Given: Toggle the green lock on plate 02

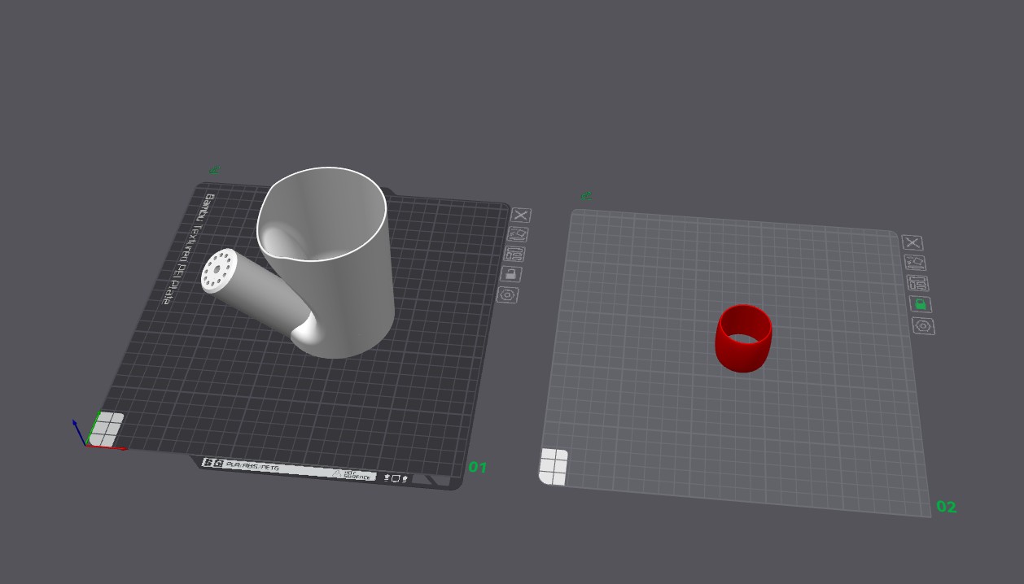Looking at the screenshot, I should pyautogui.click(x=921, y=304).
